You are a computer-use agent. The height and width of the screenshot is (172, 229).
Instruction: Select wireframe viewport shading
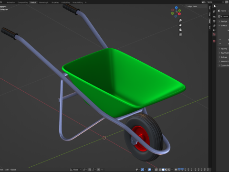point(160,170)
